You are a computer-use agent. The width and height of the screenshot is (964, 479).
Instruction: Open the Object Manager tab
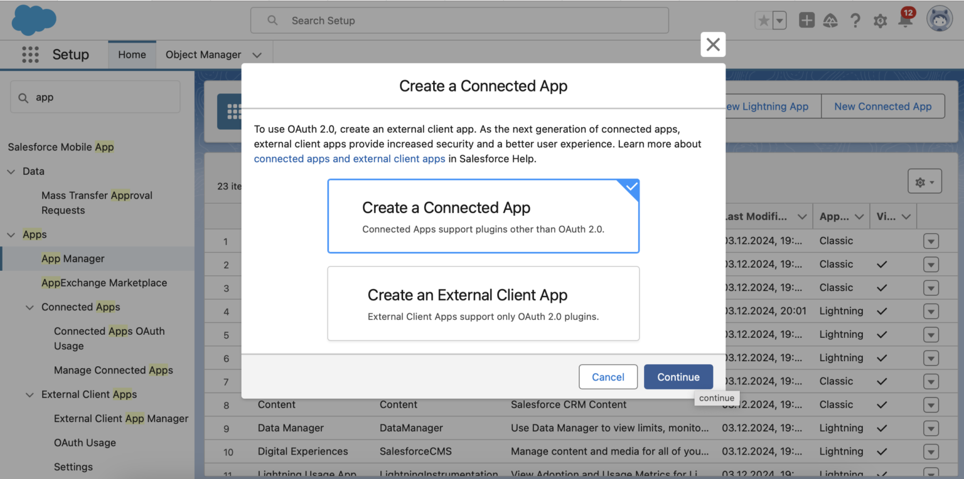[203, 55]
